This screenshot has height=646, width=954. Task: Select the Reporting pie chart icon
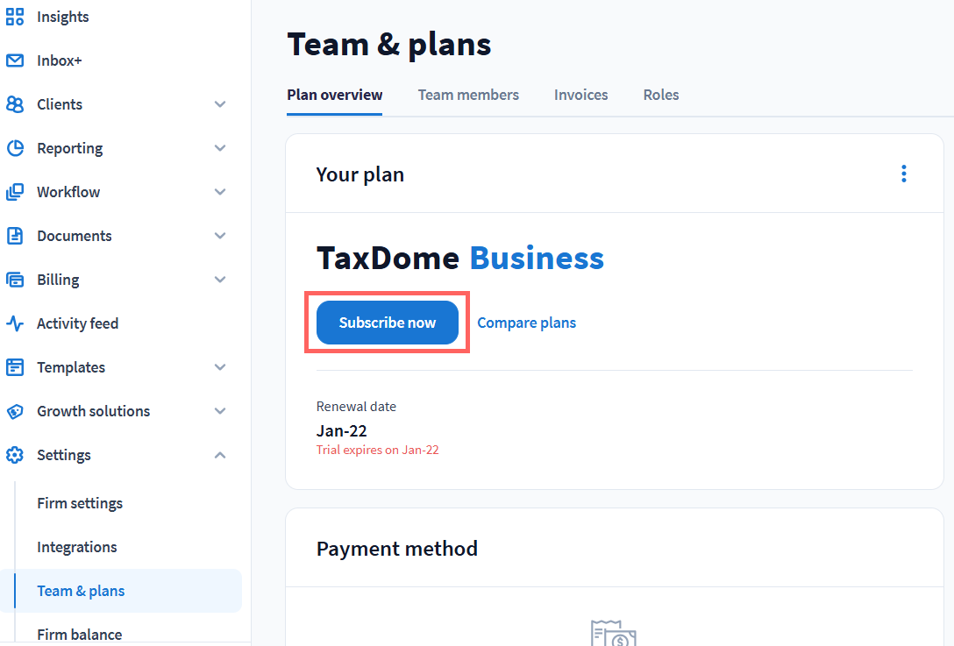pyautogui.click(x=15, y=148)
